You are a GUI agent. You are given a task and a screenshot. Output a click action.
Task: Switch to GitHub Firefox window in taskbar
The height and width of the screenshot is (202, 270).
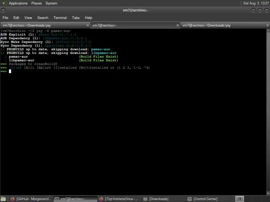(31, 199)
